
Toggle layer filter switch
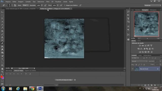(161, 58)
